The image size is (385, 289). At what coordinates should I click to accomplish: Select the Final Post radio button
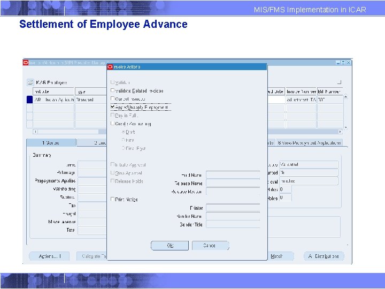124,148
